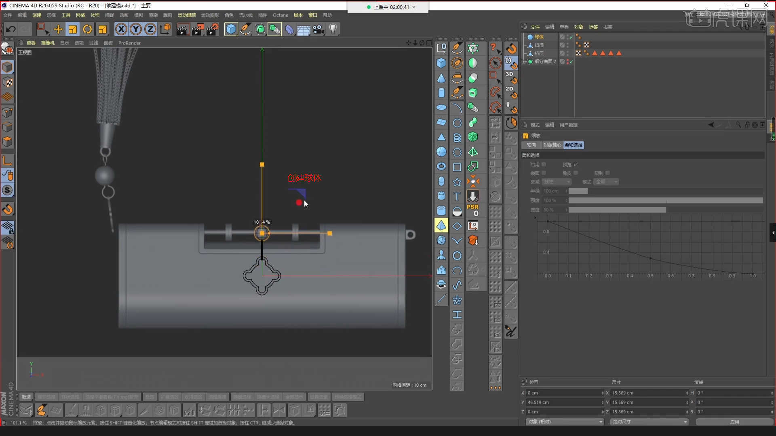
Task: Open render settings gear clapperboard icon
Action: click(x=212, y=29)
